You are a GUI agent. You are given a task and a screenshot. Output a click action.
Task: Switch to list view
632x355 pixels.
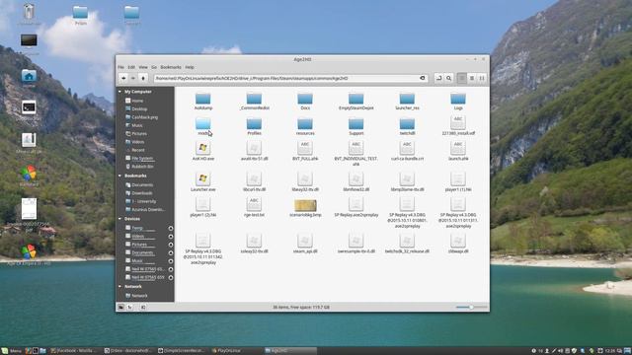[472, 78]
